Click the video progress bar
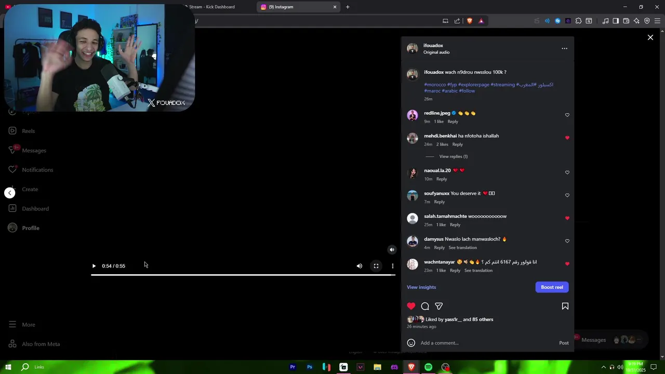Image resolution: width=665 pixels, height=374 pixels. click(x=243, y=275)
